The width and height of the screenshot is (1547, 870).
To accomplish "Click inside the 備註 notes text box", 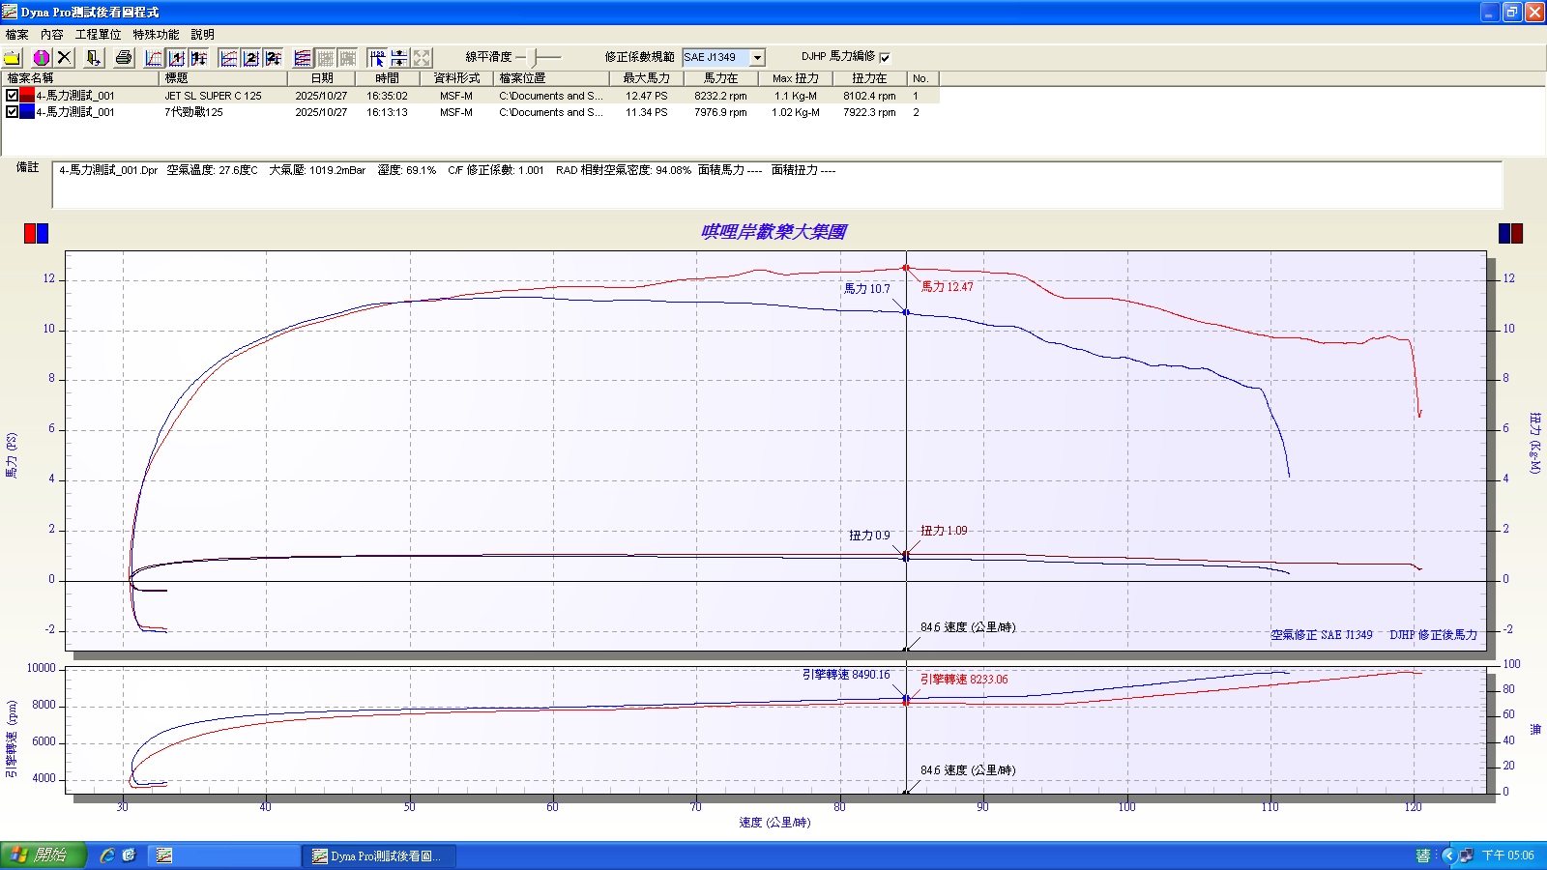I will pos(773,188).
